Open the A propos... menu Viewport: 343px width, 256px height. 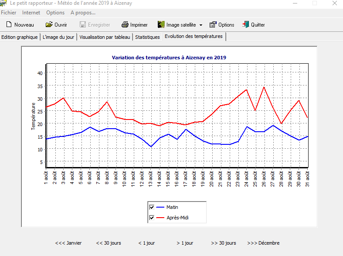click(x=83, y=13)
